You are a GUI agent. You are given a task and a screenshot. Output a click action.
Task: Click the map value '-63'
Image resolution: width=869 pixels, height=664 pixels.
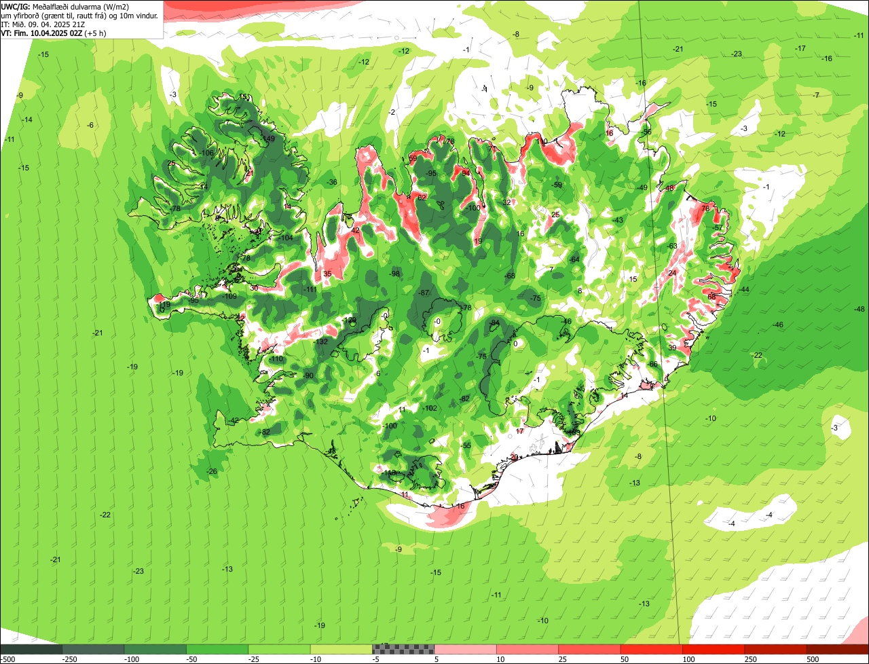click(672, 246)
